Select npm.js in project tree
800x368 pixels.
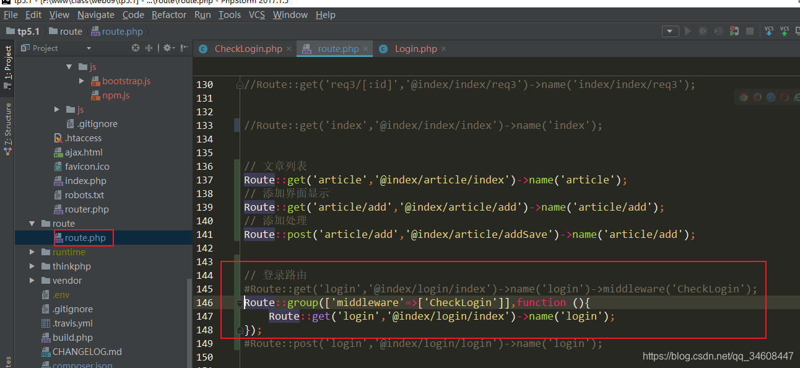click(x=116, y=95)
